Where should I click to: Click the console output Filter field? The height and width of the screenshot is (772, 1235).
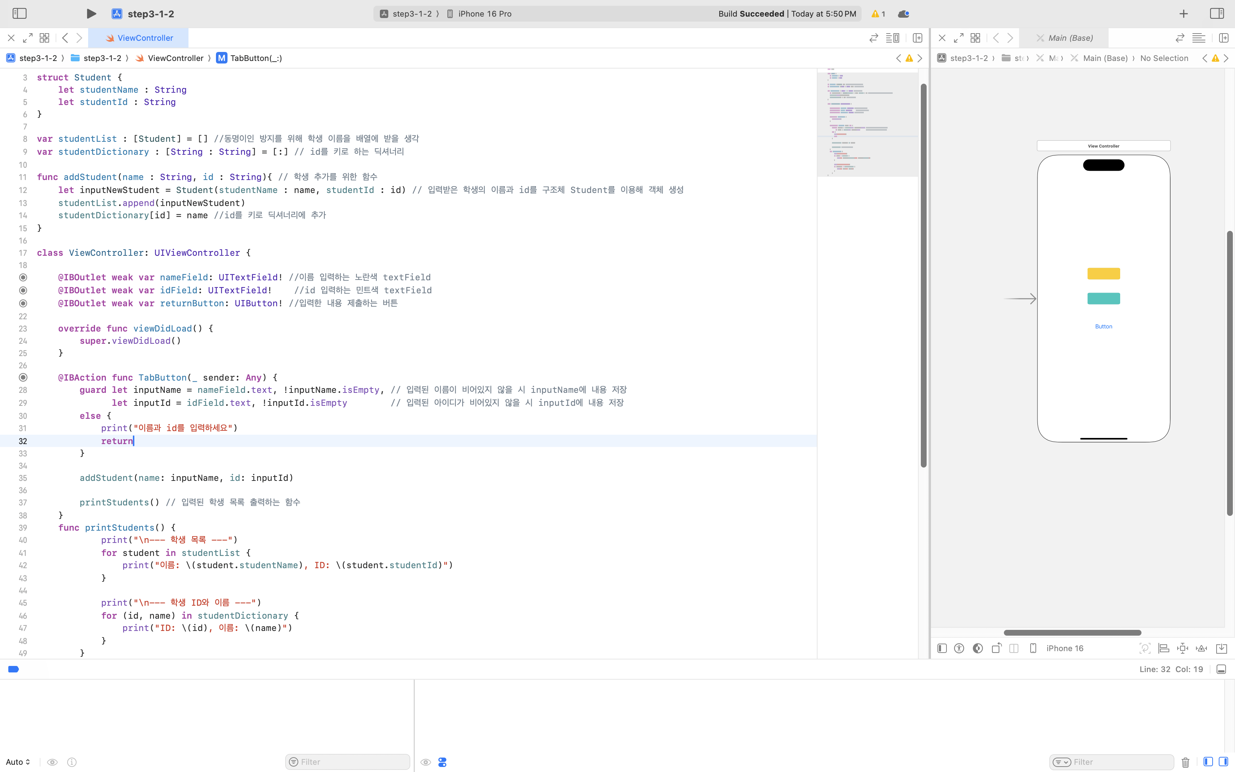(x=1111, y=762)
